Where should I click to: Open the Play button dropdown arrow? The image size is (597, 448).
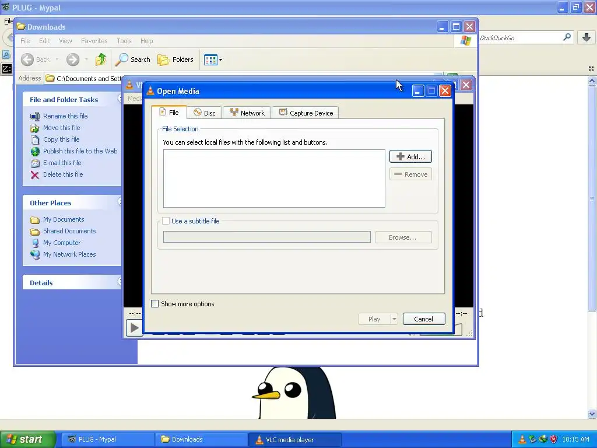394,319
